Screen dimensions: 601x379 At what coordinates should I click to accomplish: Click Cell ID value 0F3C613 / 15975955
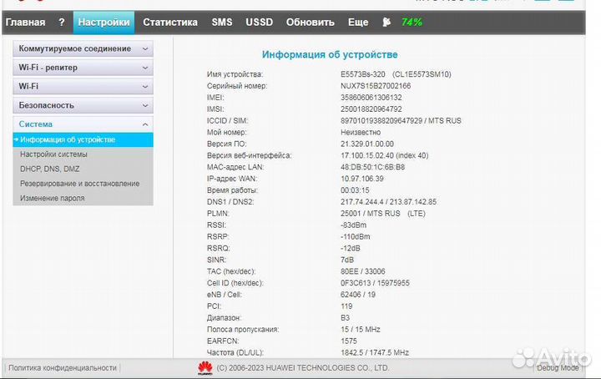coord(375,283)
